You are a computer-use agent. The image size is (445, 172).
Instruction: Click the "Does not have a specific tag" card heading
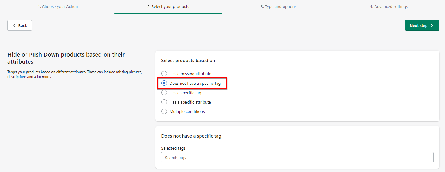coord(191,136)
